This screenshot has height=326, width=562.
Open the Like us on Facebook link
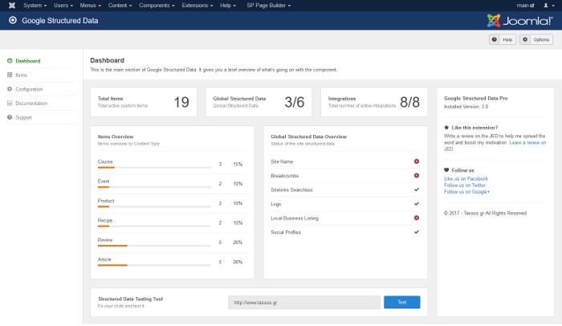tap(466, 178)
